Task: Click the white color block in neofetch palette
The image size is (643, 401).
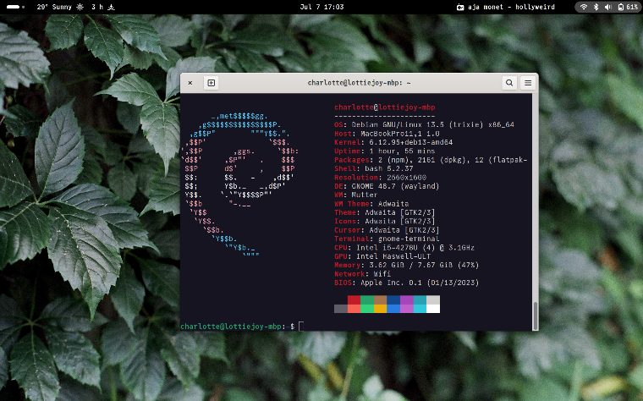Action: 433,308
